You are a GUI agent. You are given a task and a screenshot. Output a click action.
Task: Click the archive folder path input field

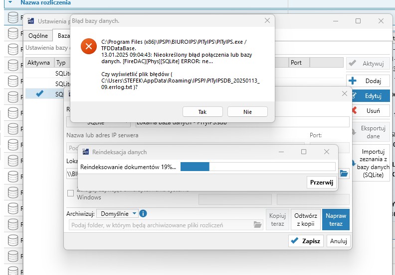pos(161,225)
